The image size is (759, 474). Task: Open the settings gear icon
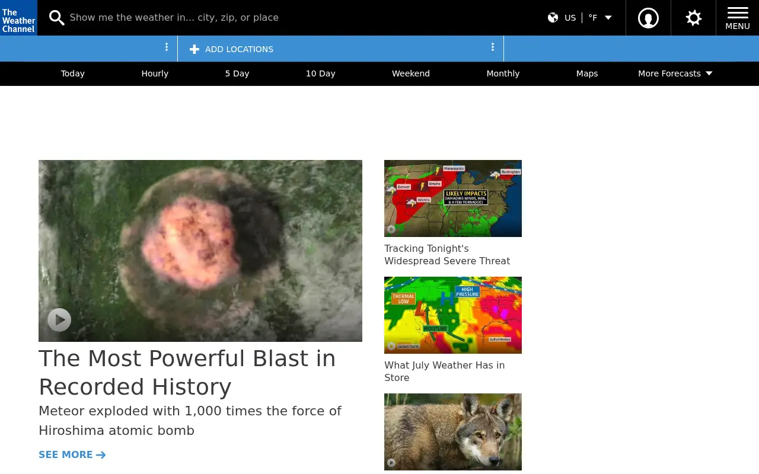coord(693,18)
